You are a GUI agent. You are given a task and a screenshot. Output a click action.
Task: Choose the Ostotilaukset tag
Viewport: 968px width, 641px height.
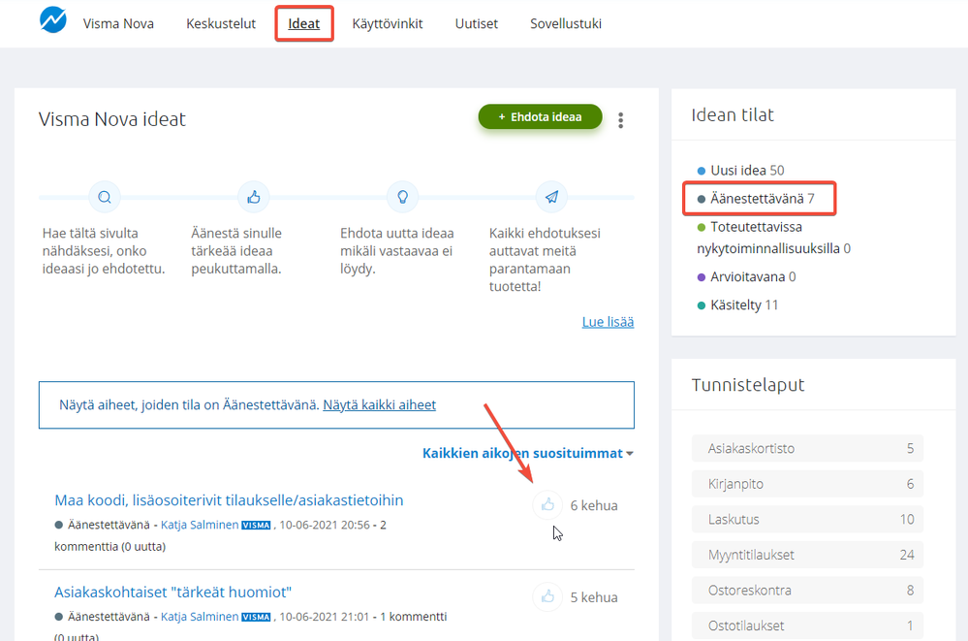[807, 625]
